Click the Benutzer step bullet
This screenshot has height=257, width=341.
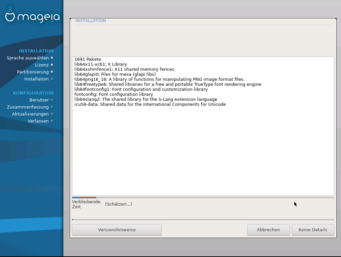pyautogui.click(x=52, y=100)
